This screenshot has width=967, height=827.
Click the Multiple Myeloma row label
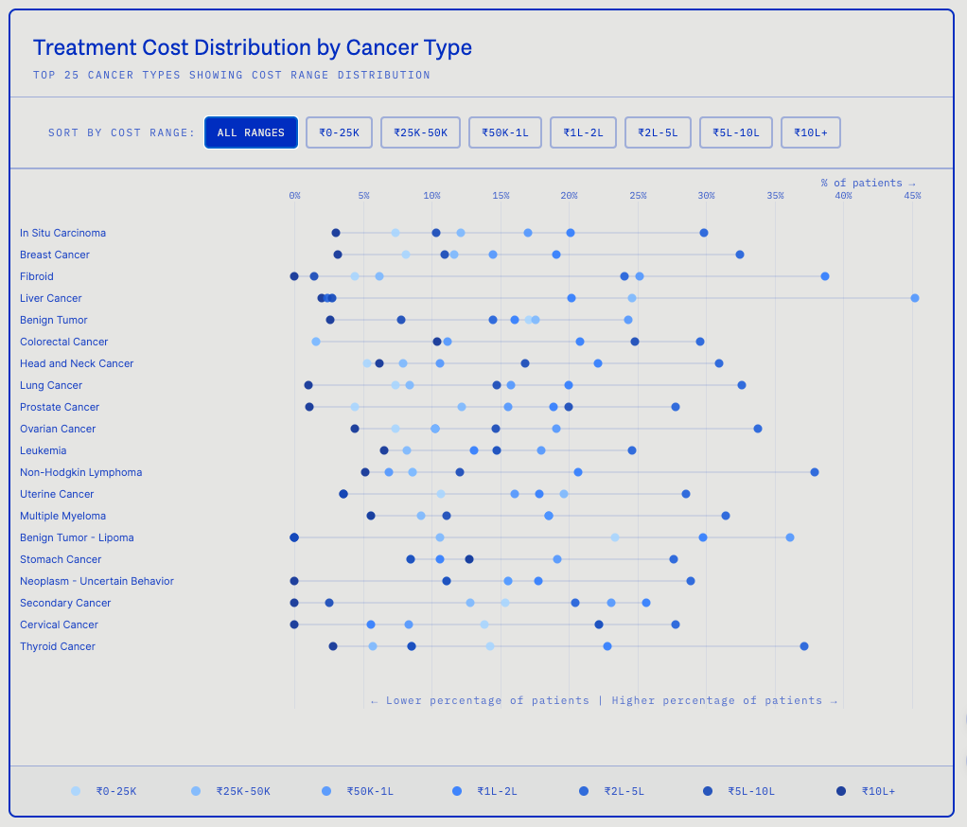[62, 517]
